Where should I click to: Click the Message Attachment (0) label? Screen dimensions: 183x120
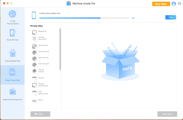[43, 85]
